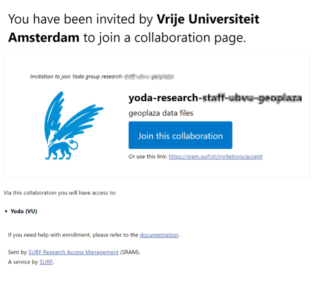Click the SURF service link
Screen dimensions: 326x283
46,262
